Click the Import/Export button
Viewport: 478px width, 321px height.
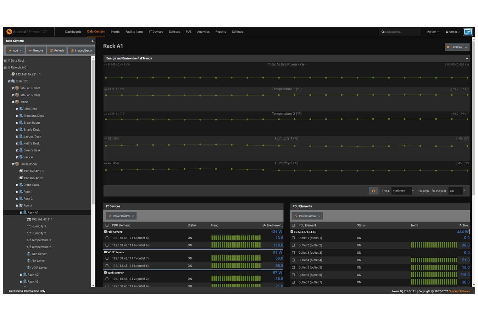pos(81,51)
